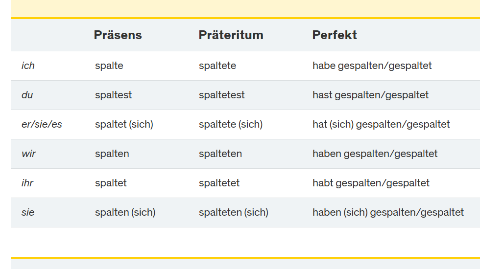This screenshot has width=480, height=269.
Task: Click 'spalteten (sich)' in the last row
Action: (233, 212)
